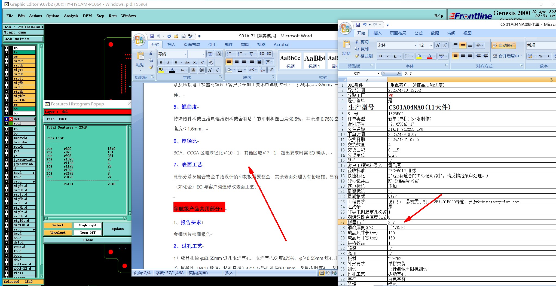Click Word Office orb button

[139, 40]
